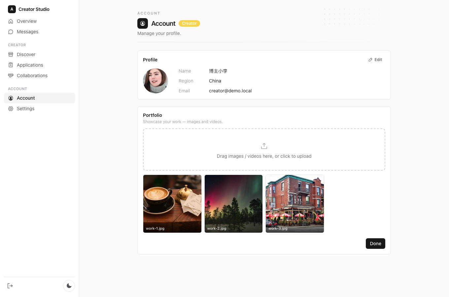449x297 pixels.
Task: Go to Messages in sidebar
Action: tap(39, 32)
